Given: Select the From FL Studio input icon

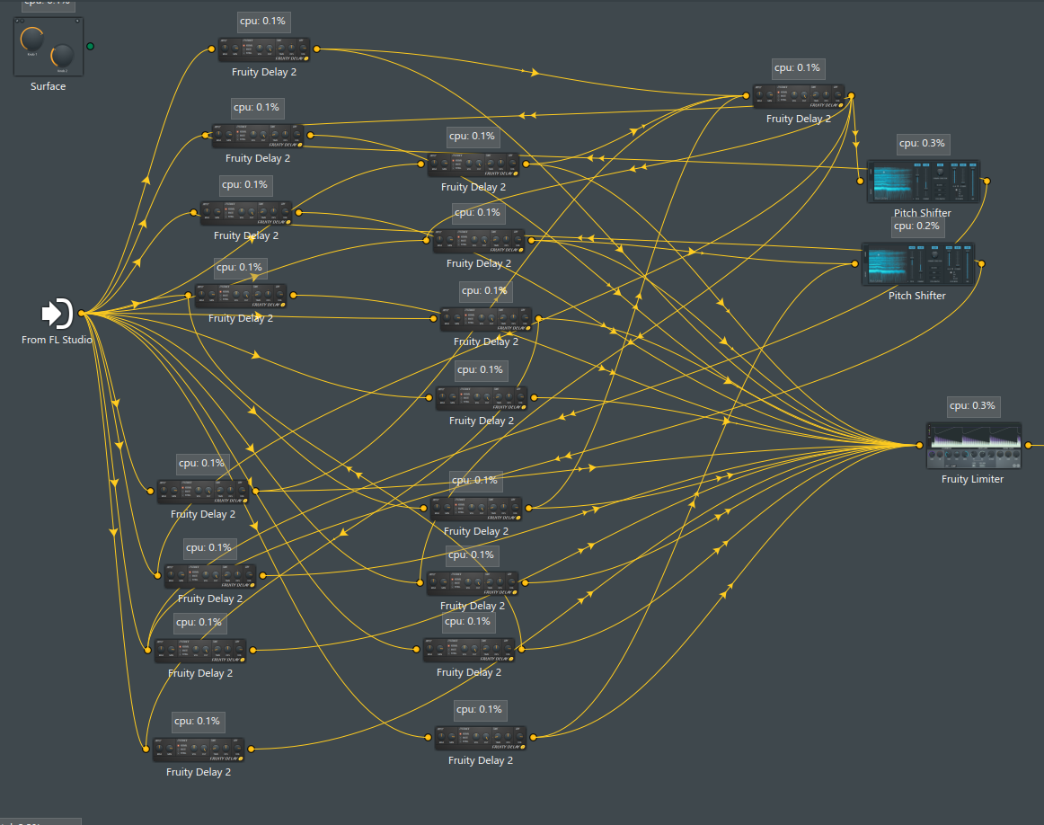Looking at the screenshot, I should (58, 313).
